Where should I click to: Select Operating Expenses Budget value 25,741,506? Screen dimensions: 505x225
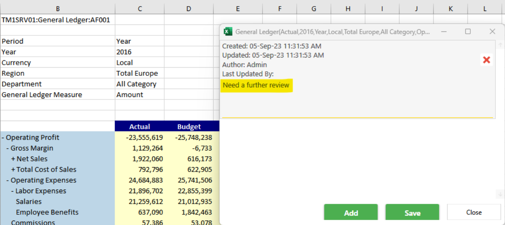(189, 180)
